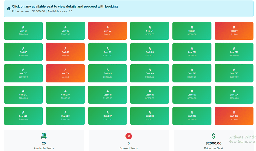The height and width of the screenshot is (151, 256).
Task: Click booked Seat S14 tile
Action: pyautogui.click(x=65, y=73)
